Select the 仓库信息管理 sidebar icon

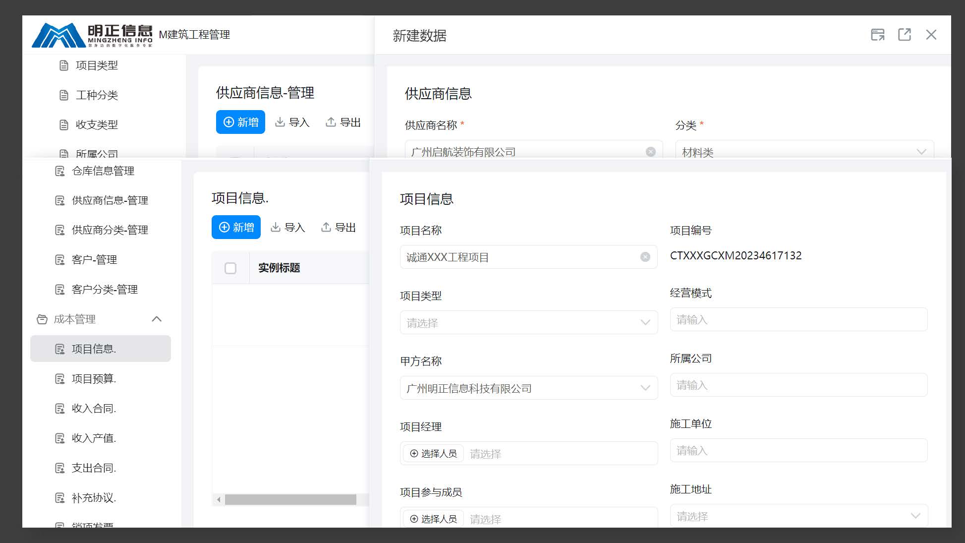(59, 171)
